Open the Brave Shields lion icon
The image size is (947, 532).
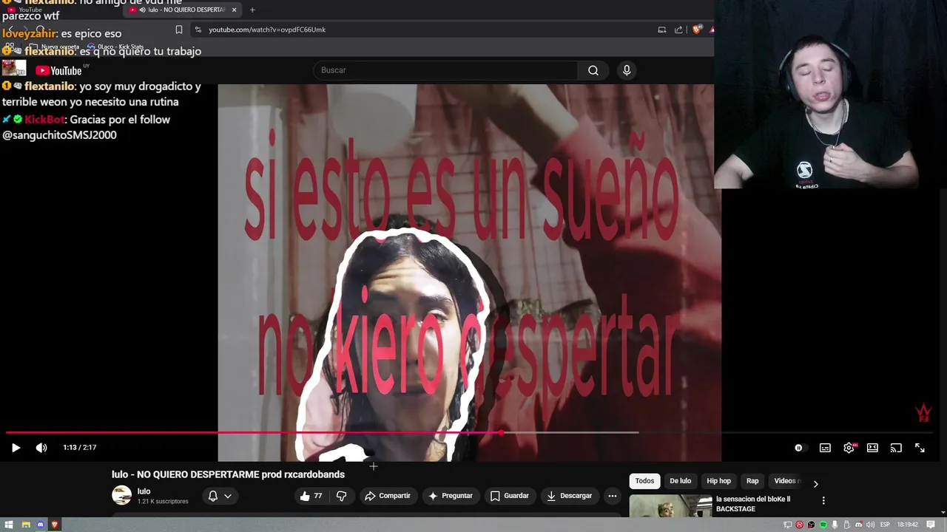click(697, 30)
